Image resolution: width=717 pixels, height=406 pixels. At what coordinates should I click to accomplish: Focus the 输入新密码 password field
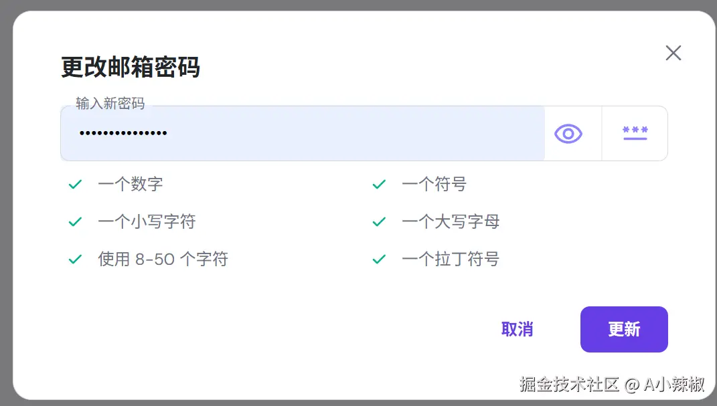coord(301,134)
